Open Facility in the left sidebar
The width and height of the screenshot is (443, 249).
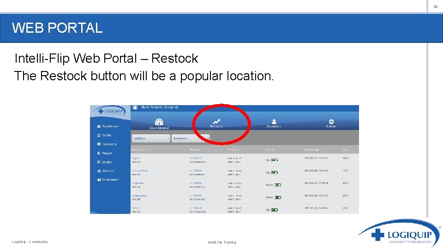105,135
